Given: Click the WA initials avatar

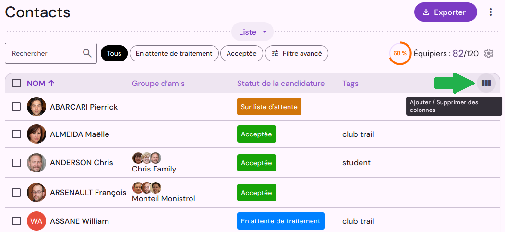Looking at the screenshot, I should (36, 221).
